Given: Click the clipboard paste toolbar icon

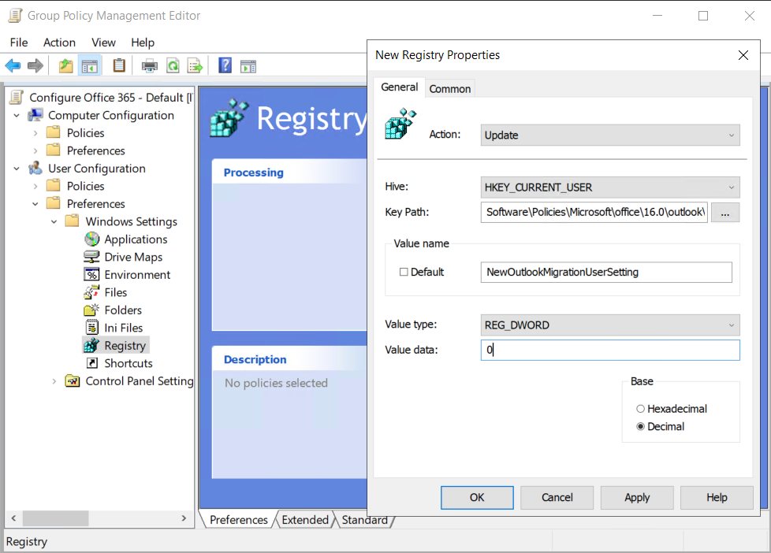Looking at the screenshot, I should [119, 65].
